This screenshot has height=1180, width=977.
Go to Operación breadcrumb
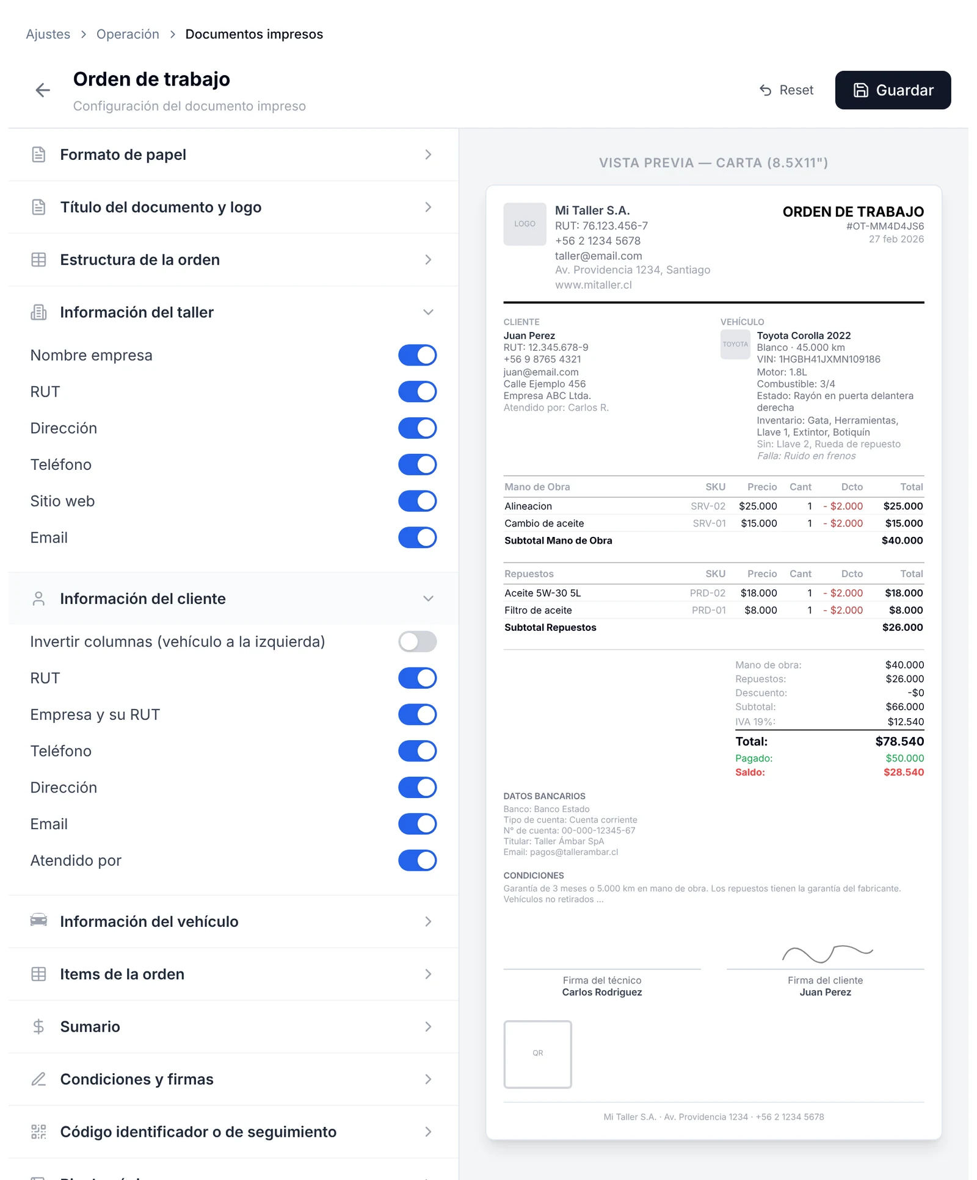tap(128, 34)
